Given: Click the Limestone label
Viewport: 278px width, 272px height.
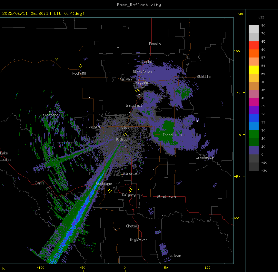Looking at the screenshot, I should point(49,115).
